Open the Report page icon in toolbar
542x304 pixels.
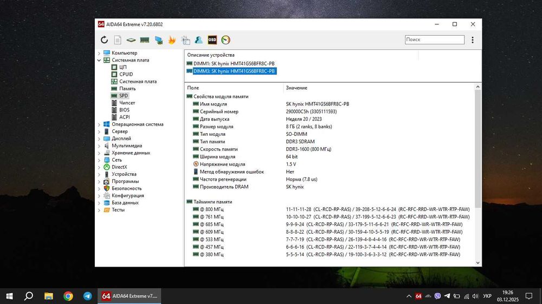(x=118, y=39)
